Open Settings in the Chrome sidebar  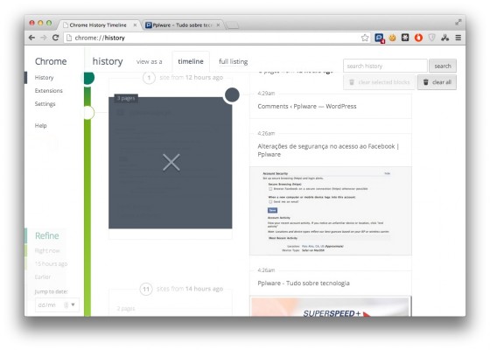coord(45,104)
